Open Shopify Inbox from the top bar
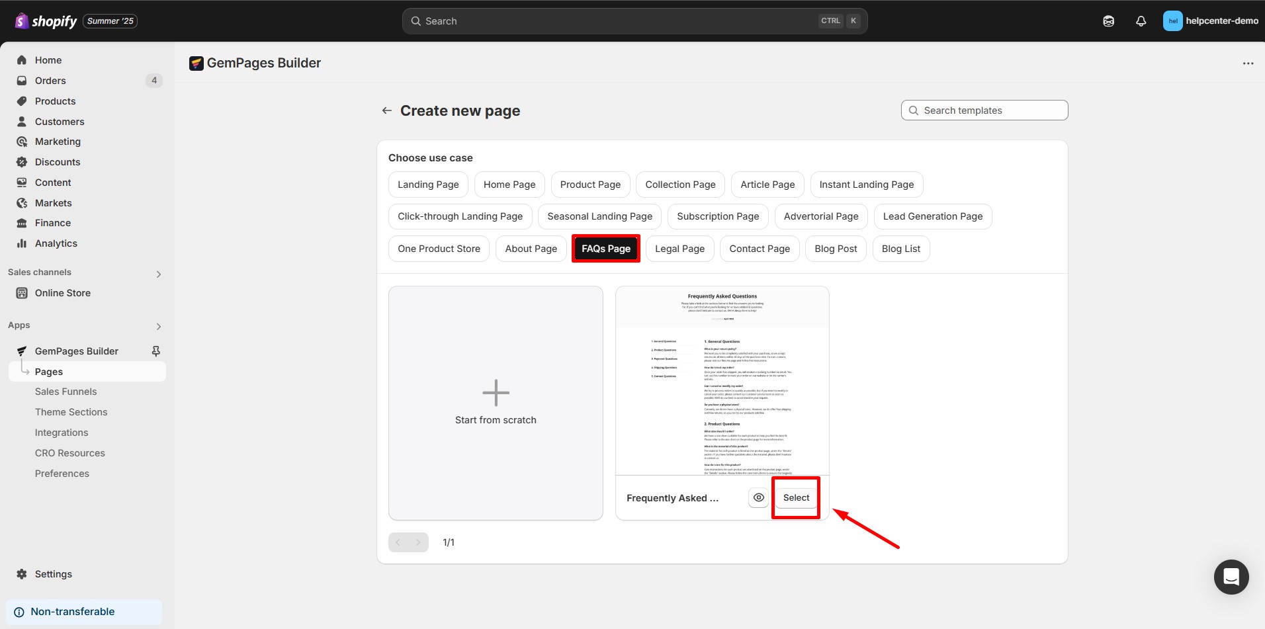This screenshot has height=629, width=1265. click(1108, 21)
